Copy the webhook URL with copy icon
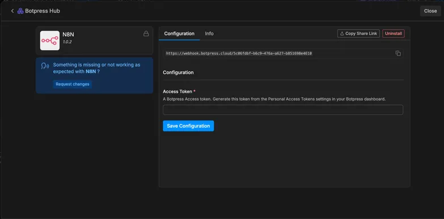Image resolution: width=444 pixels, height=219 pixels. 398,53
